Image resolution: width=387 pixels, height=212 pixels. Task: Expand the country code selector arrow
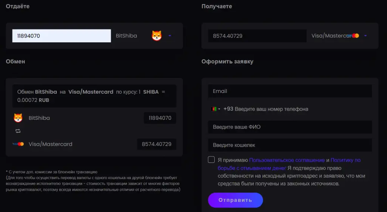219,109
